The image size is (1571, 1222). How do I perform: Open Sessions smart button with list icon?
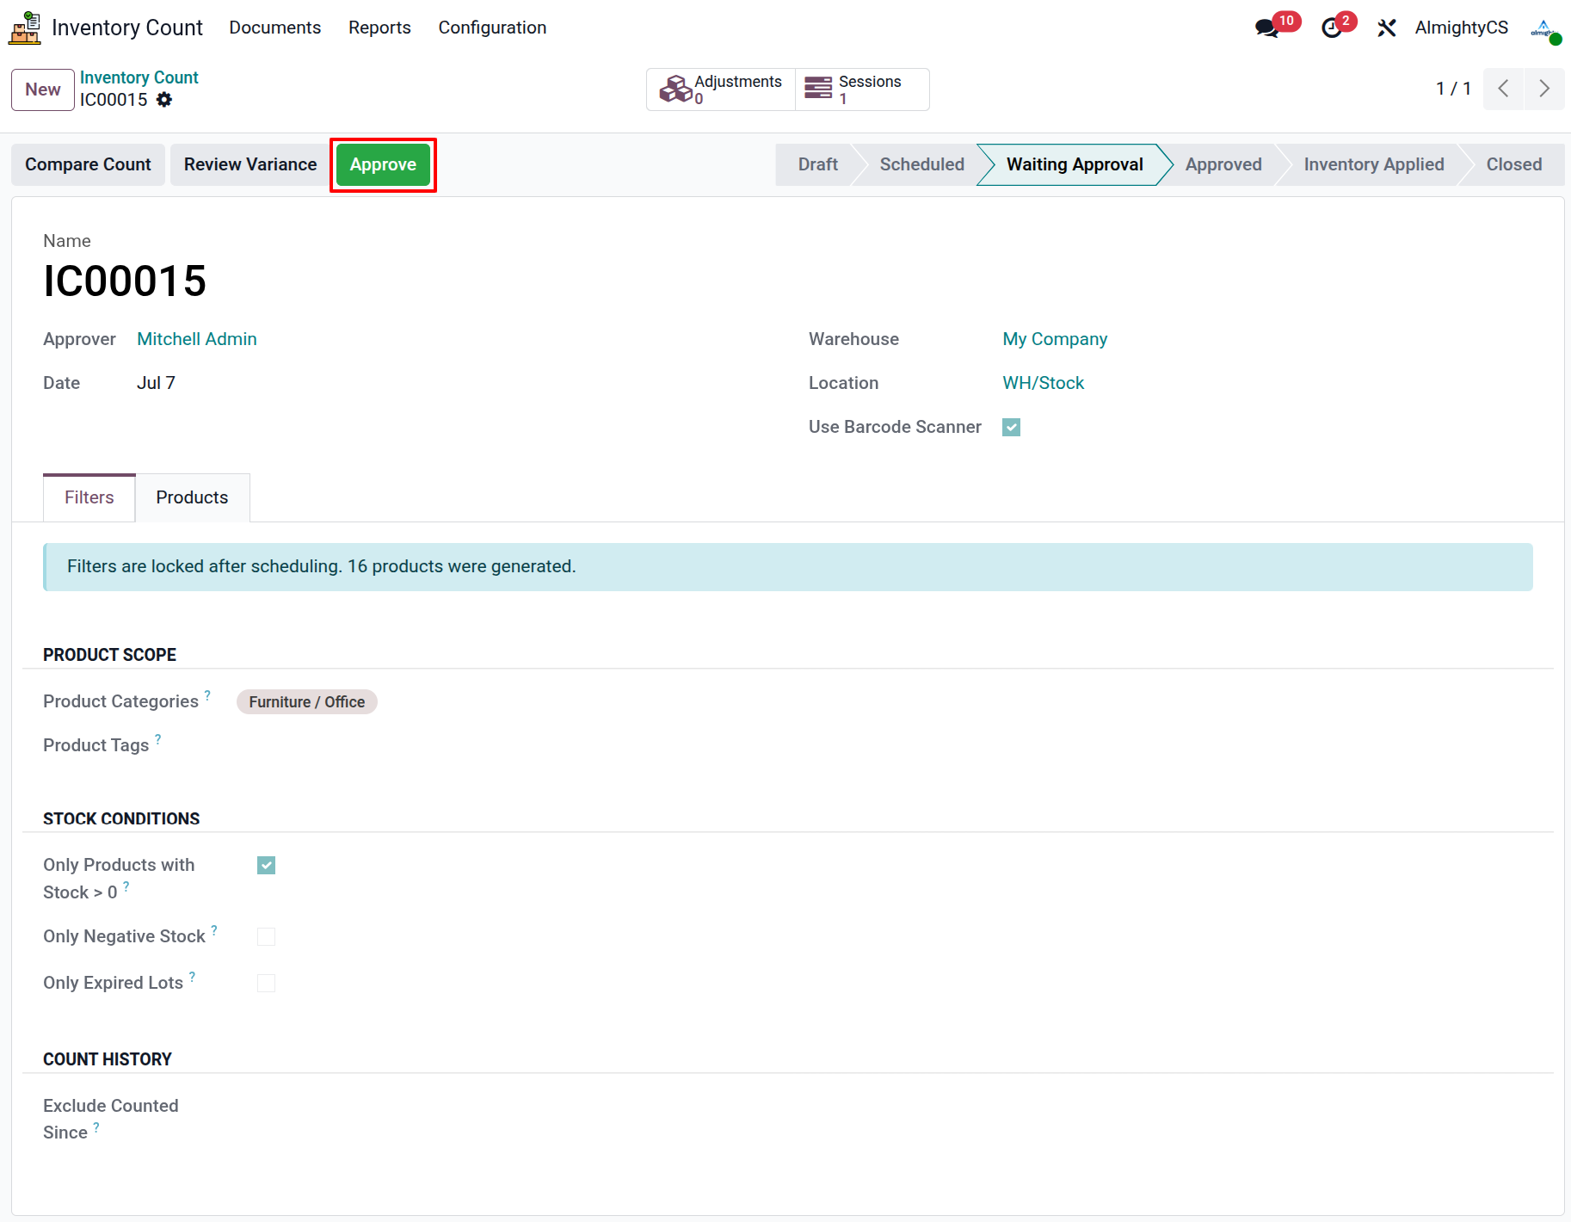pos(862,89)
